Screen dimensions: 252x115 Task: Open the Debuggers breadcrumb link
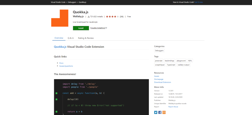click(72, 2)
